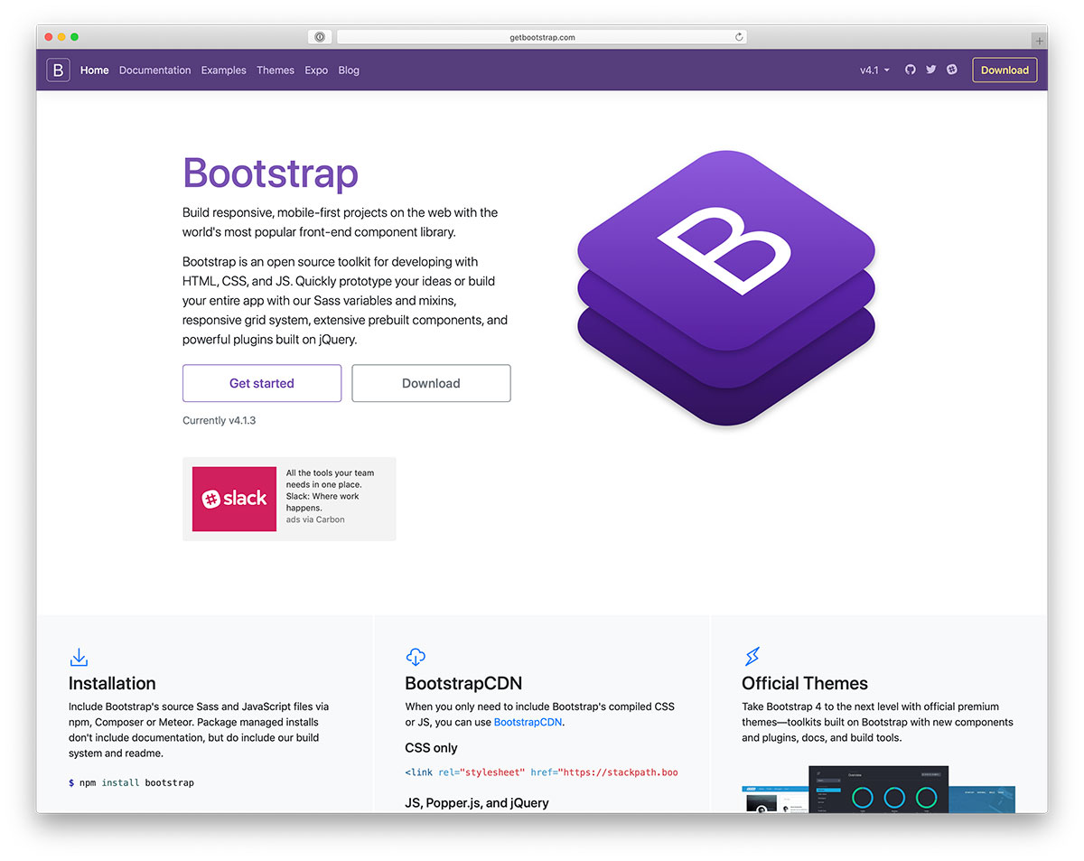Click the large stacked Bootstrap logo
This screenshot has height=861, width=1084.
[x=726, y=287]
